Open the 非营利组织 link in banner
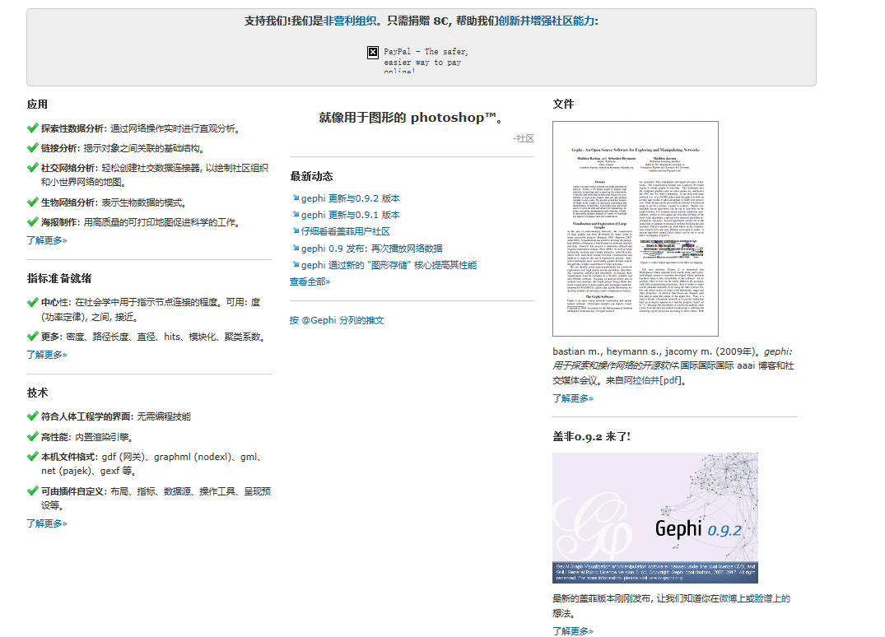 [349, 21]
